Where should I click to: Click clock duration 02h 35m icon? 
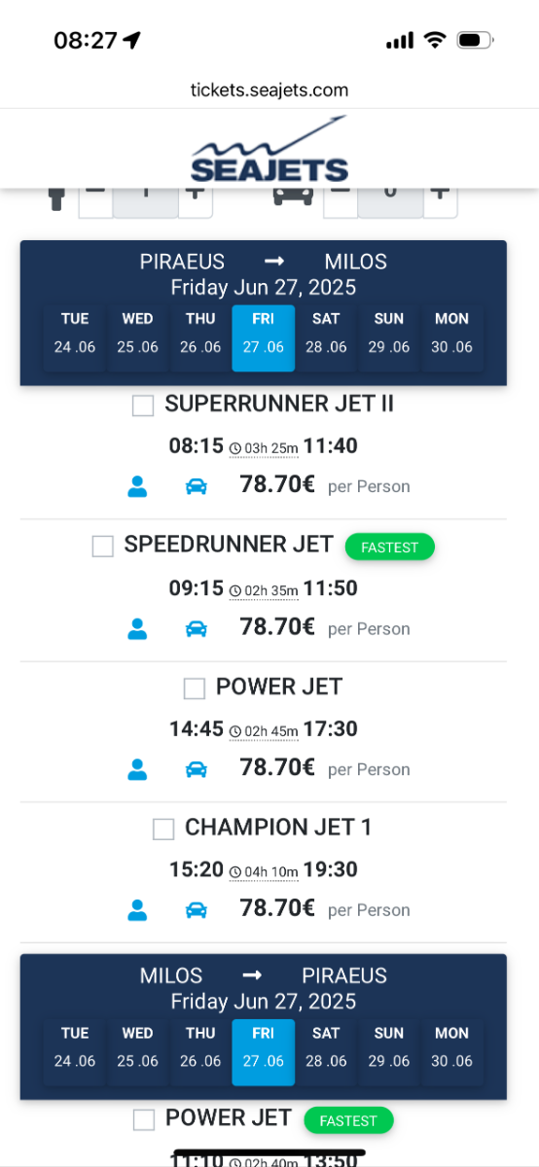pos(234,590)
